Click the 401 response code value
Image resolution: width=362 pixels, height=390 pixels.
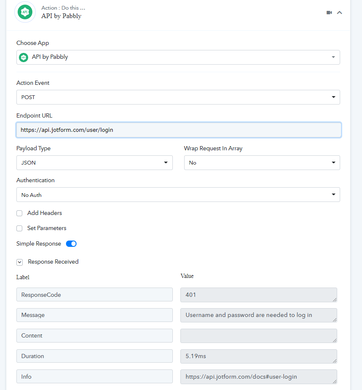coord(259,295)
